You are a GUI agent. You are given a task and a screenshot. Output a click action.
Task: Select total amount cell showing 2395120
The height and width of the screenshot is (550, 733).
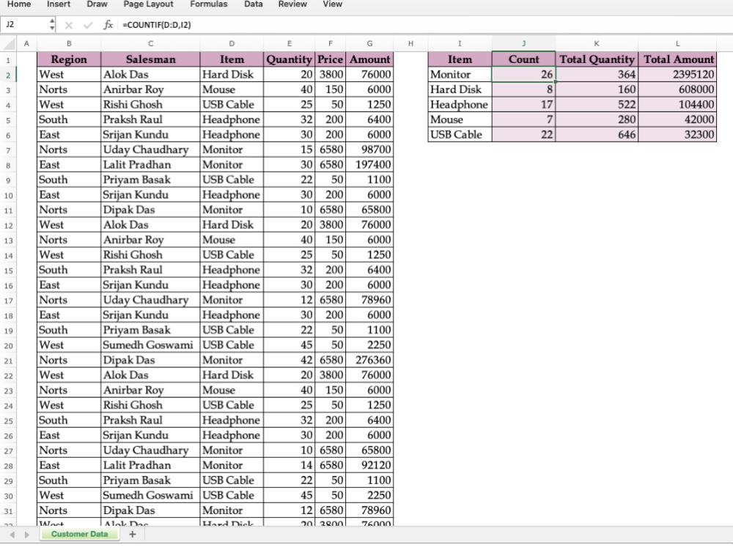tap(677, 74)
